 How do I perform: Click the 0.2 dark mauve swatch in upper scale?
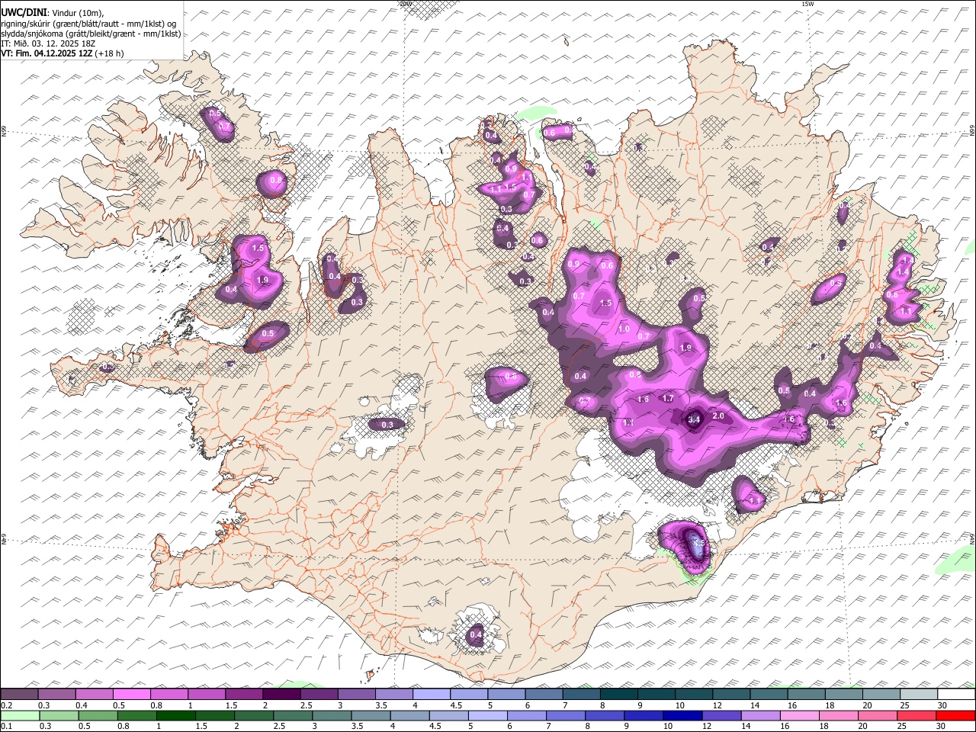19,694
